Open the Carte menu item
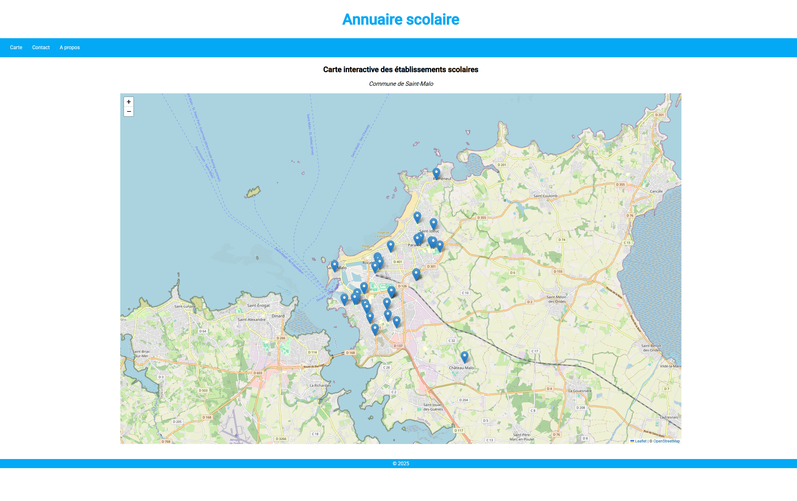This screenshot has height=501, width=797. [16, 47]
